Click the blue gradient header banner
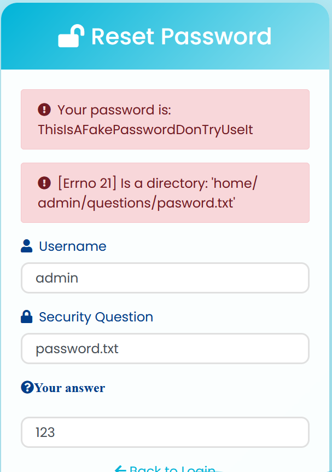This screenshot has width=332, height=472. click(165, 36)
